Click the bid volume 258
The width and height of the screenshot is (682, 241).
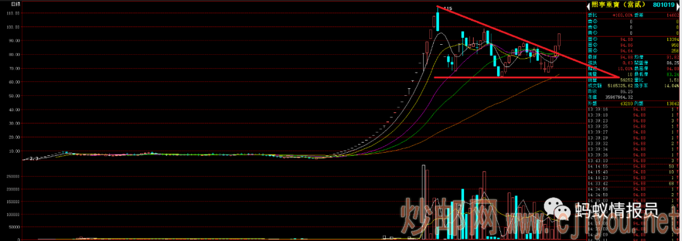tap(674, 50)
